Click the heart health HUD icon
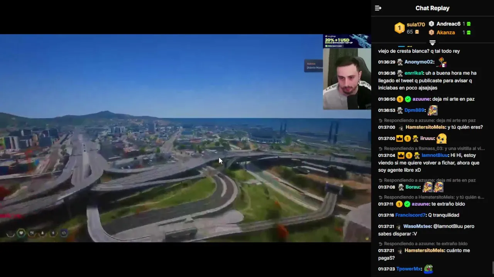The height and width of the screenshot is (277, 494). pos(21,233)
